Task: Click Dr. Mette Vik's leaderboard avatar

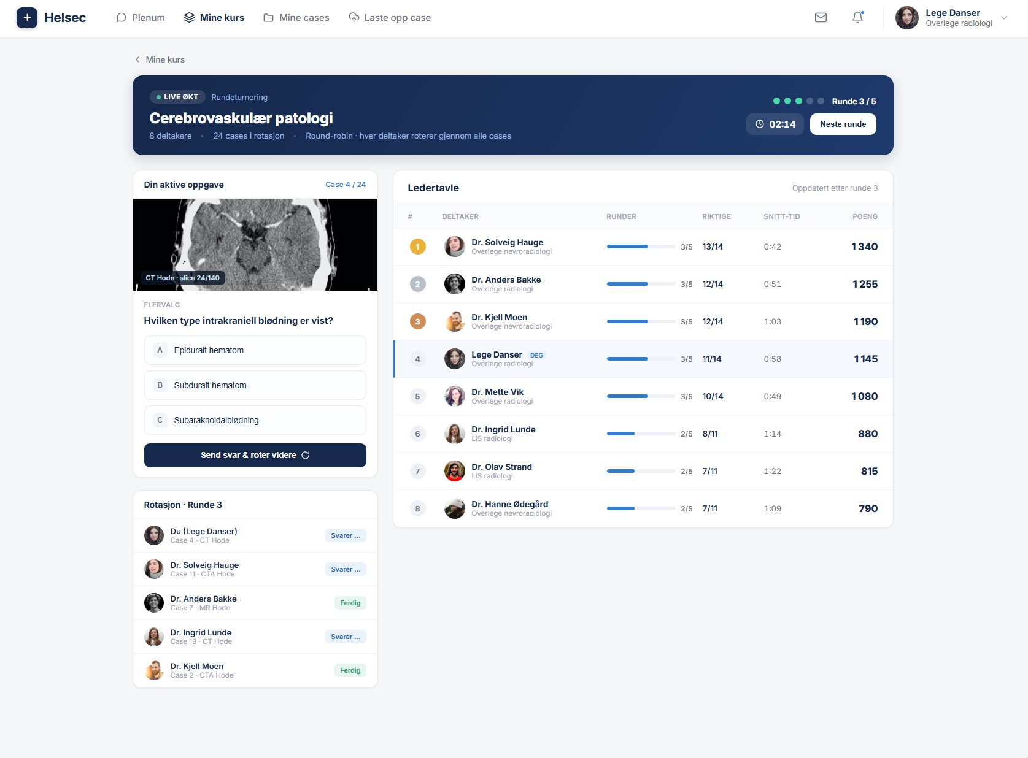Action: point(455,396)
